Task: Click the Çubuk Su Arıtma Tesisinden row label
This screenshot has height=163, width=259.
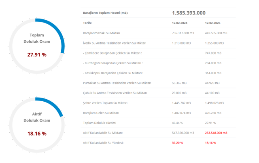Action: click(115, 93)
